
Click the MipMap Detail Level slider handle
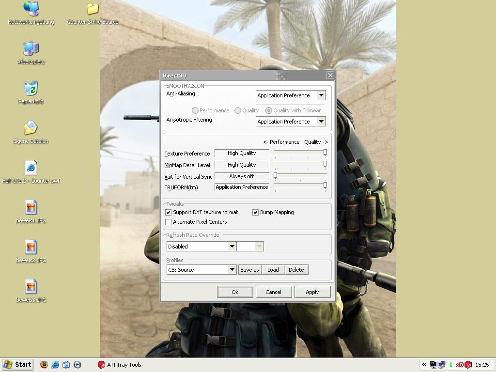point(325,165)
